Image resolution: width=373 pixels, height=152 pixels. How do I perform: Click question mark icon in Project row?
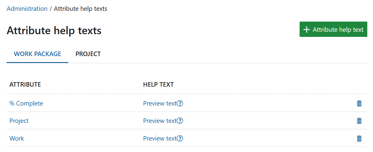pyautogui.click(x=180, y=121)
